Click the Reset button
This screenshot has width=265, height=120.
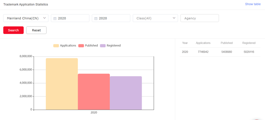click(x=36, y=30)
